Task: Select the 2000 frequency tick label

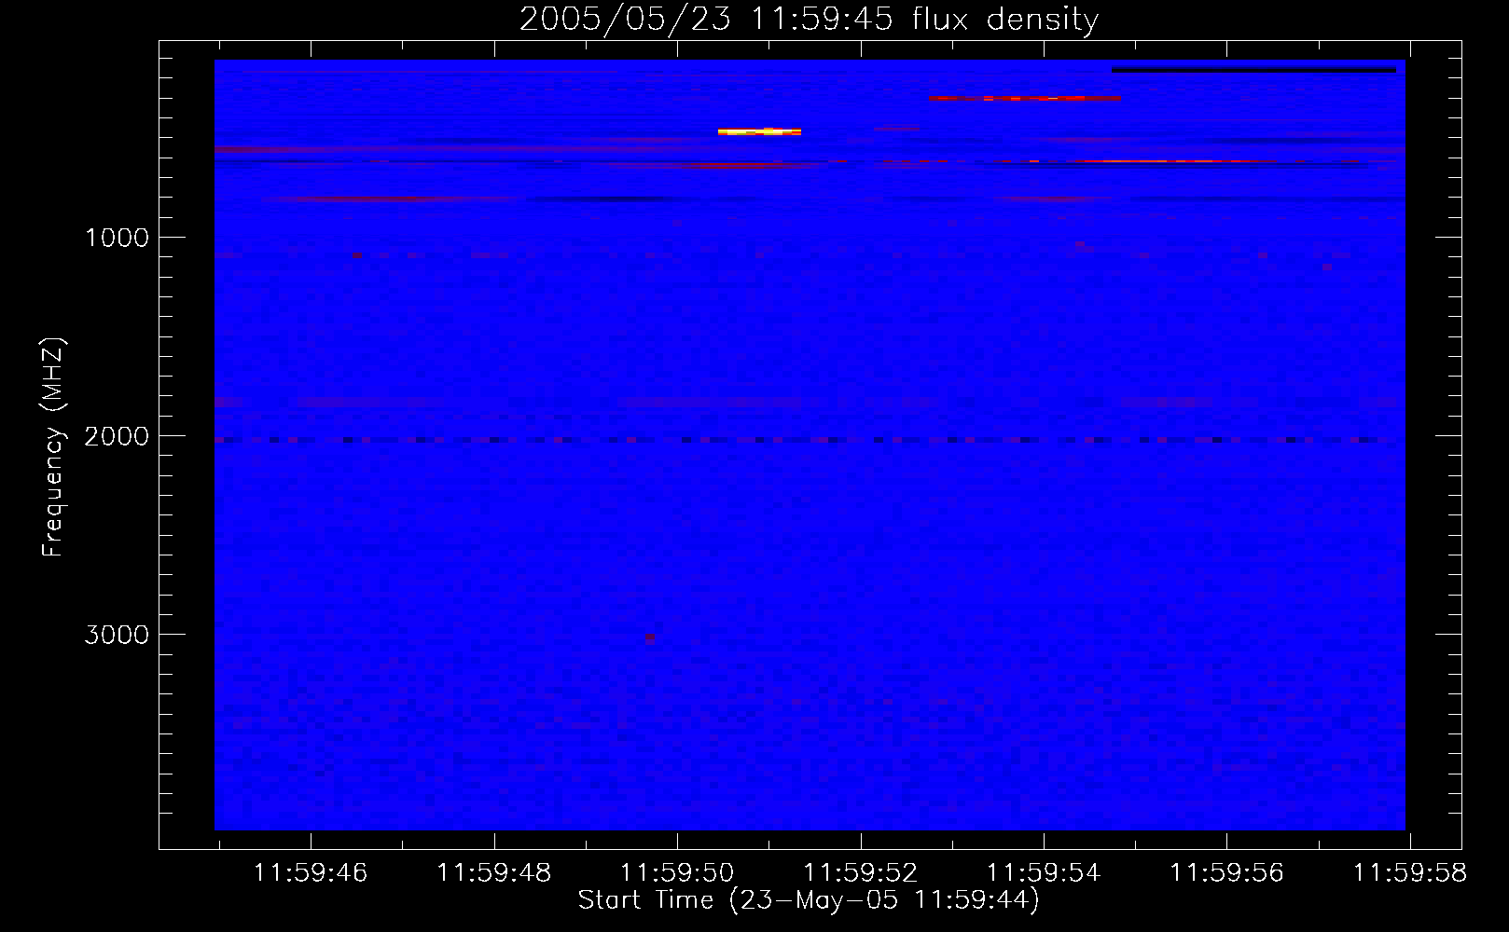Action: (x=117, y=436)
